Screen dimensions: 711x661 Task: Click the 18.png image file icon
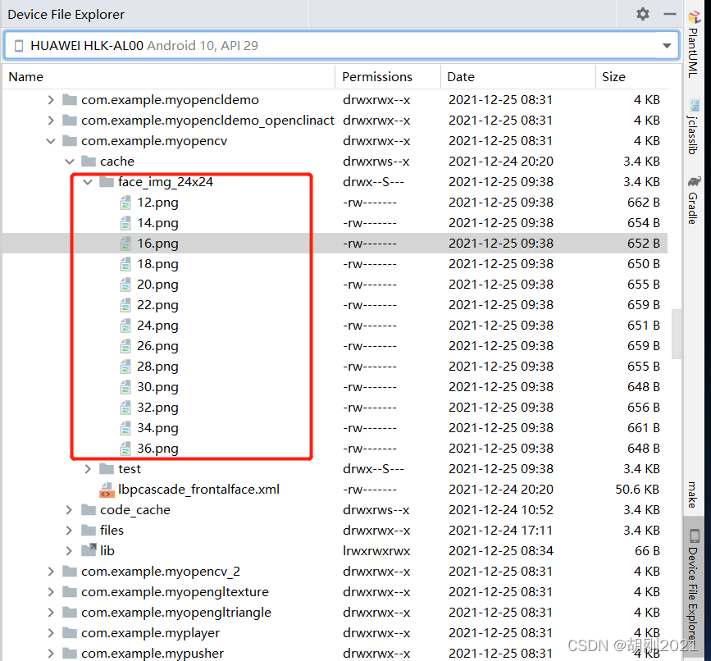pos(125,264)
